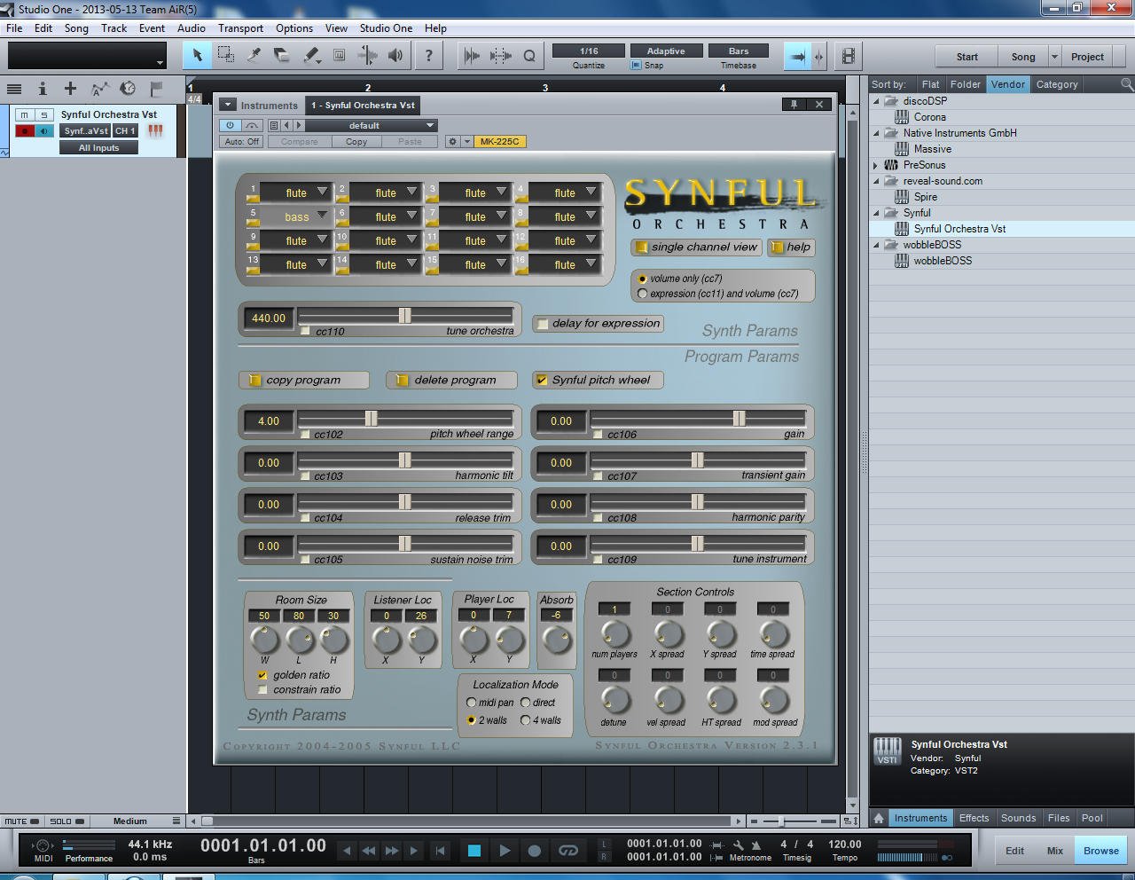The width and height of the screenshot is (1135, 880).
Task: Click the play transport button
Action: point(505,851)
